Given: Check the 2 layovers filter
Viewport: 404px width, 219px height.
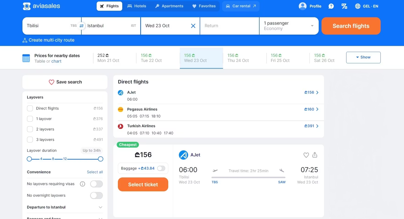Looking at the screenshot, I should 30,129.
